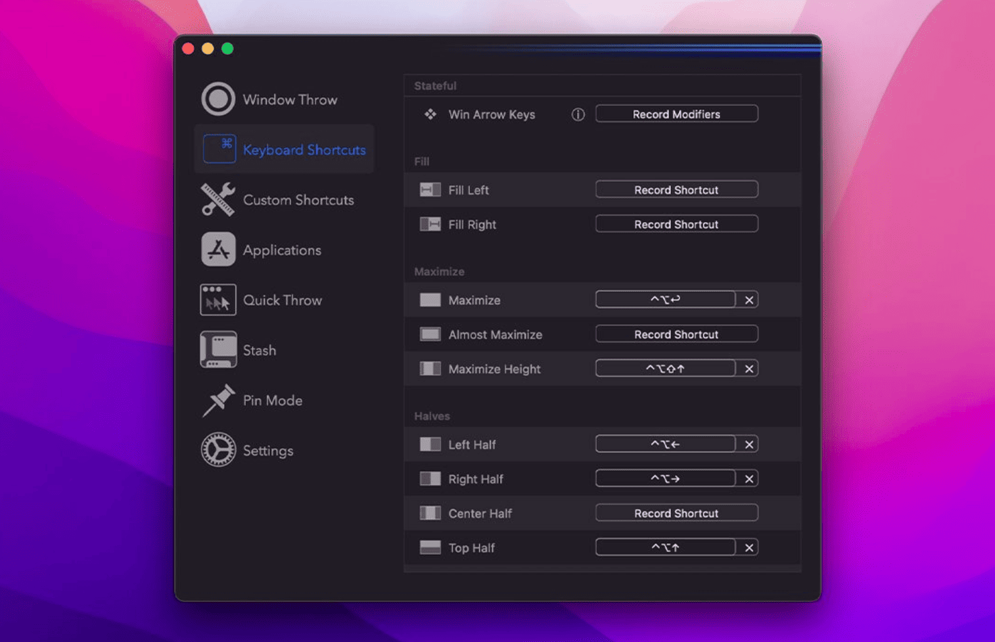Viewport: 995px width, 642px height.
Task: Click the Win Arrow Keys arrows icon
Action: click(x=430, y=114)
